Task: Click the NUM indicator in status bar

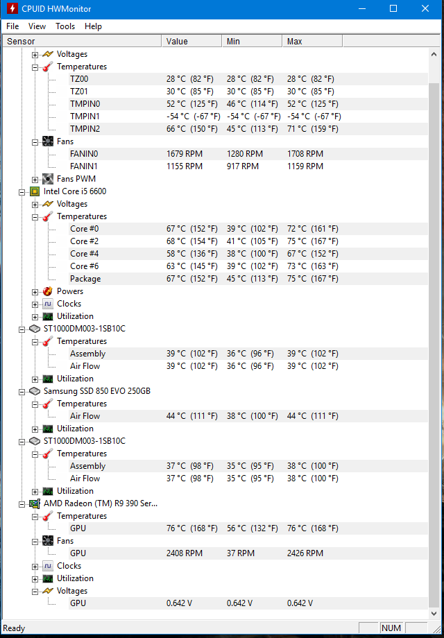Action: click(391, 628)
